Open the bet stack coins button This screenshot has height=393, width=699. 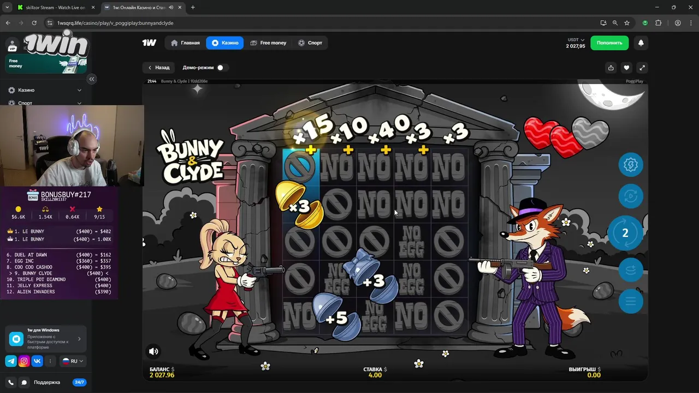pos(631,270)
